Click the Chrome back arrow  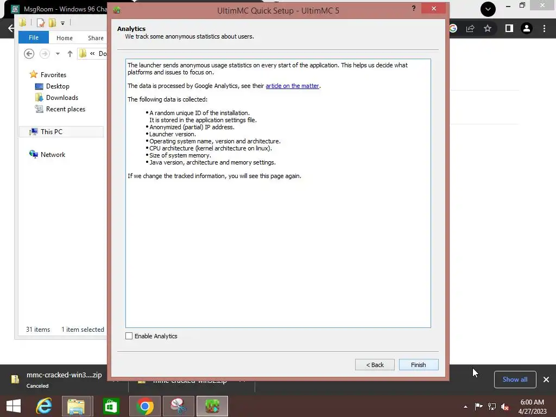(x=11, y=28)
